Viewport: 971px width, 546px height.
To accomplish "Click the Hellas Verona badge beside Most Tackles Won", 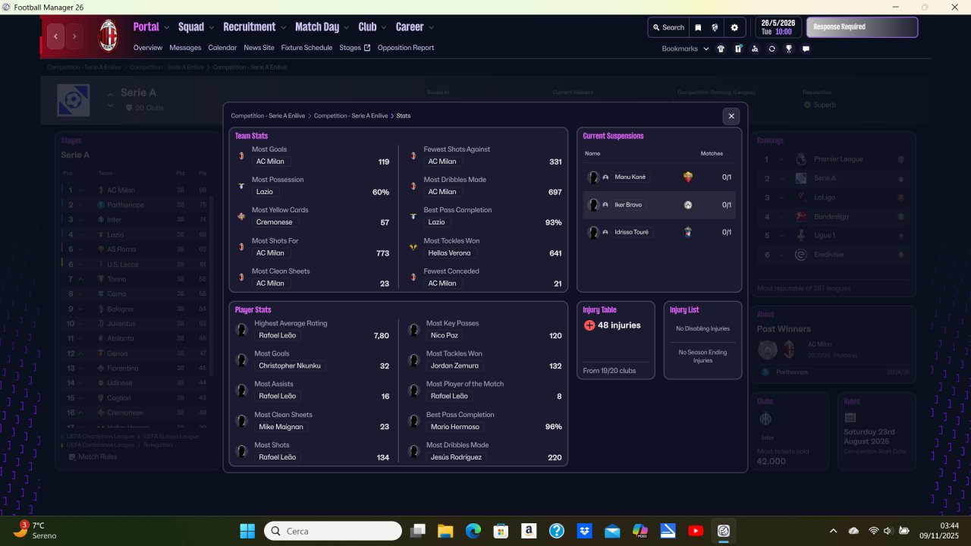I will pyautogui.click(x=413, y=247).
